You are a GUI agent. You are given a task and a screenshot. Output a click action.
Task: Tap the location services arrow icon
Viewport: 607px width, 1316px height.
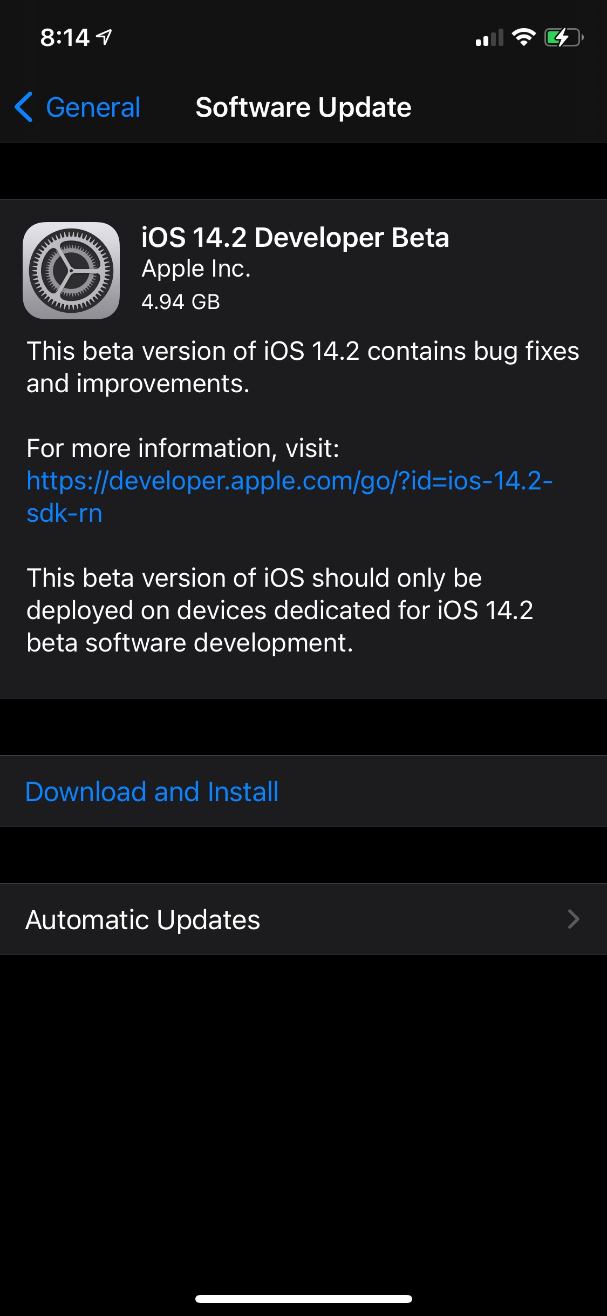(104, 37)
